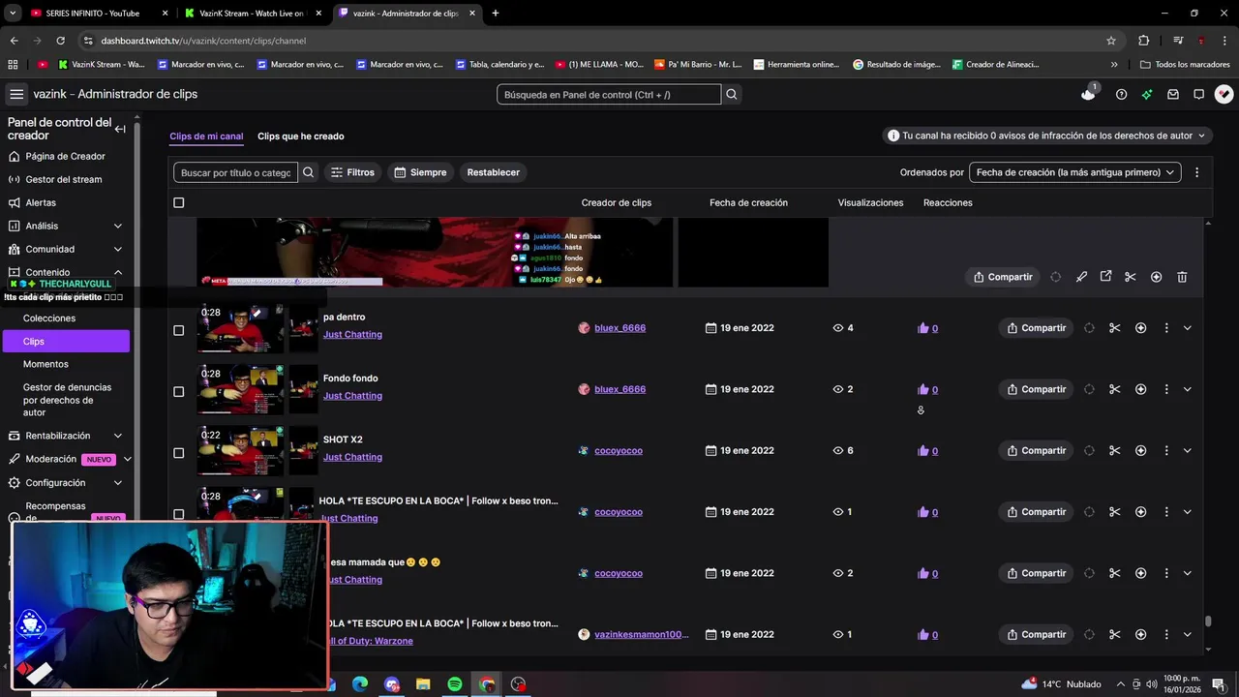Bookmark this page with the star icon
1239x697 pixels.
click(x=1111, y=41)
